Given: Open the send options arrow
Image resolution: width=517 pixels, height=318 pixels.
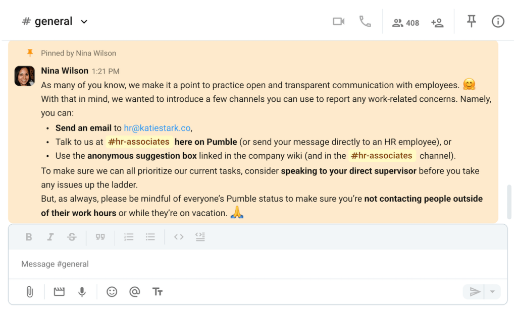Looking at the screenshot, I should point(492,292).
